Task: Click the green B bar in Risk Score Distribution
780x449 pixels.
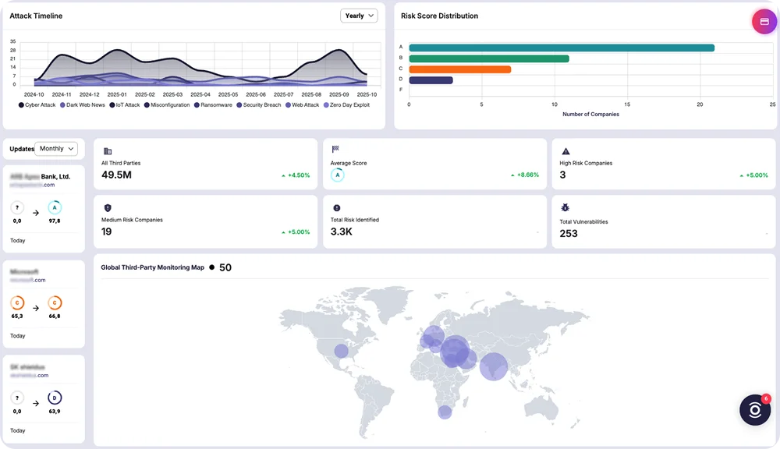Action: (489, 58)
